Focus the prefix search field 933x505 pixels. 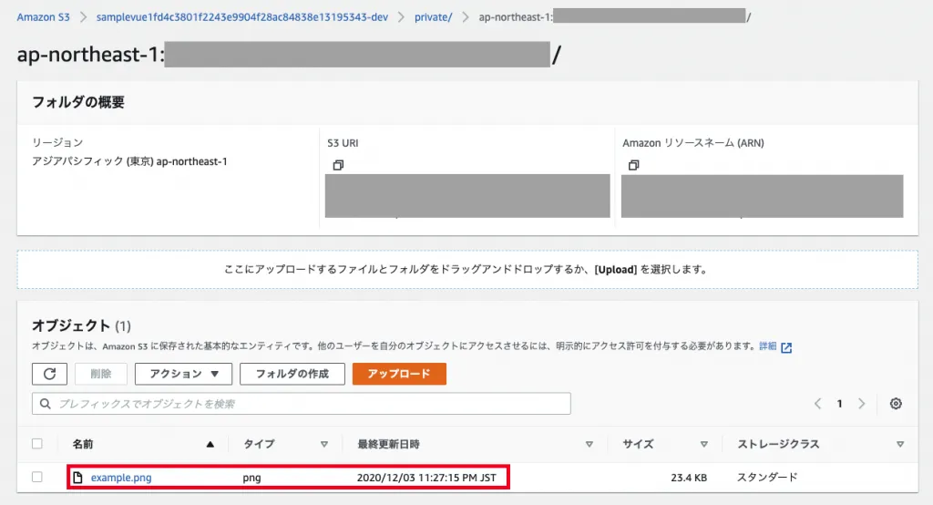pyautogui.click(x=301, y=404)
